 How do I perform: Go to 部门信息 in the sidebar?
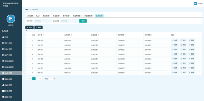coord(7,43)
